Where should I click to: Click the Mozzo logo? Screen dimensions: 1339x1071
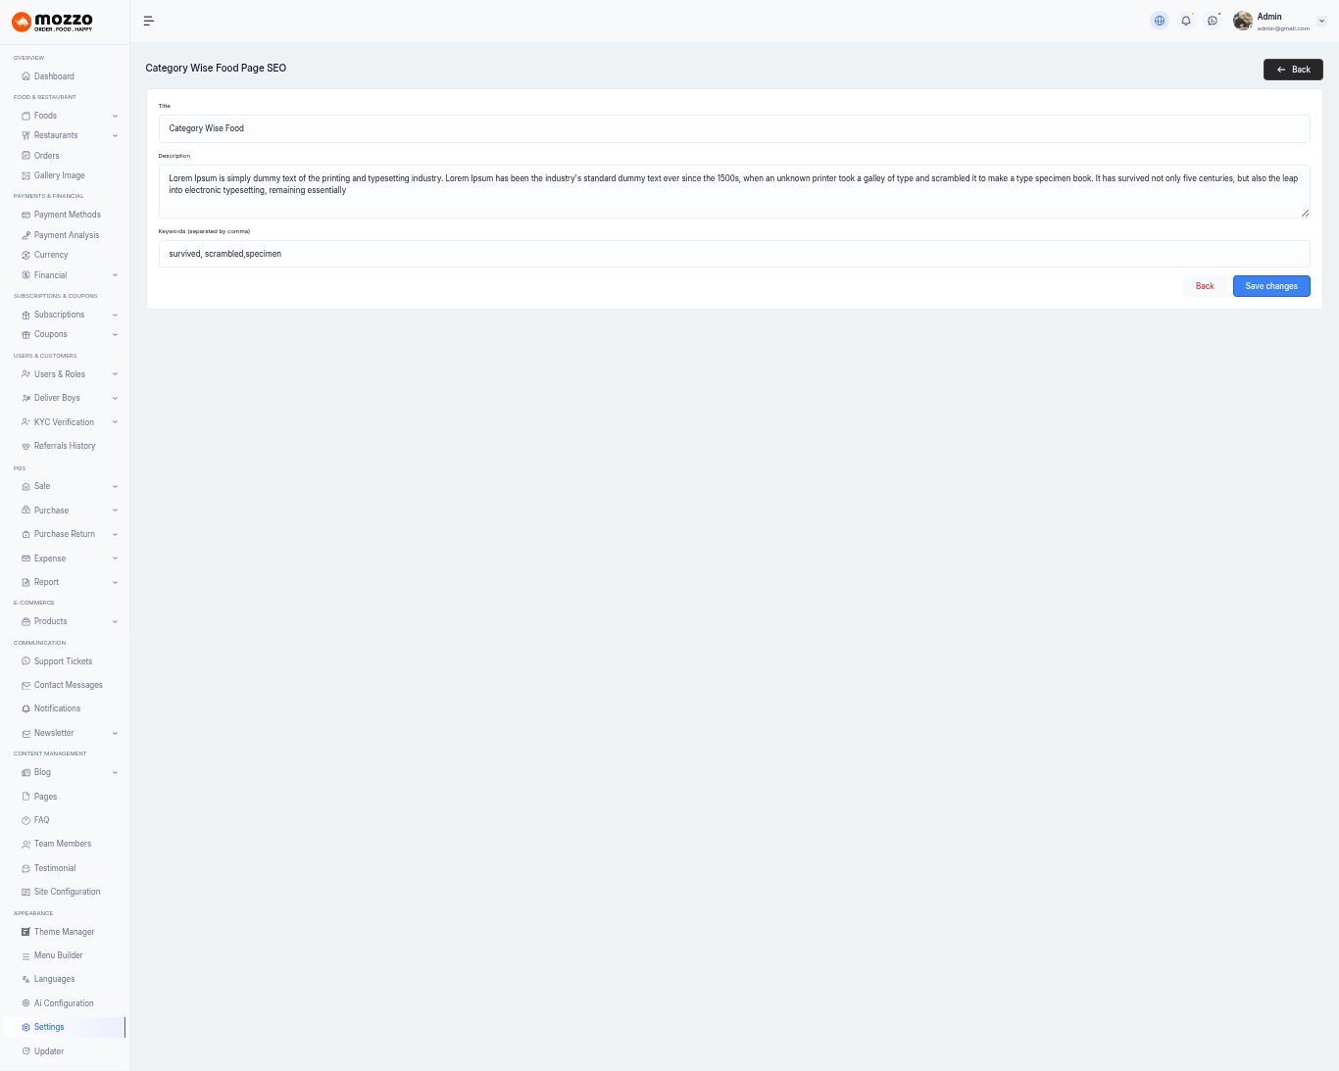pos(52,22)
